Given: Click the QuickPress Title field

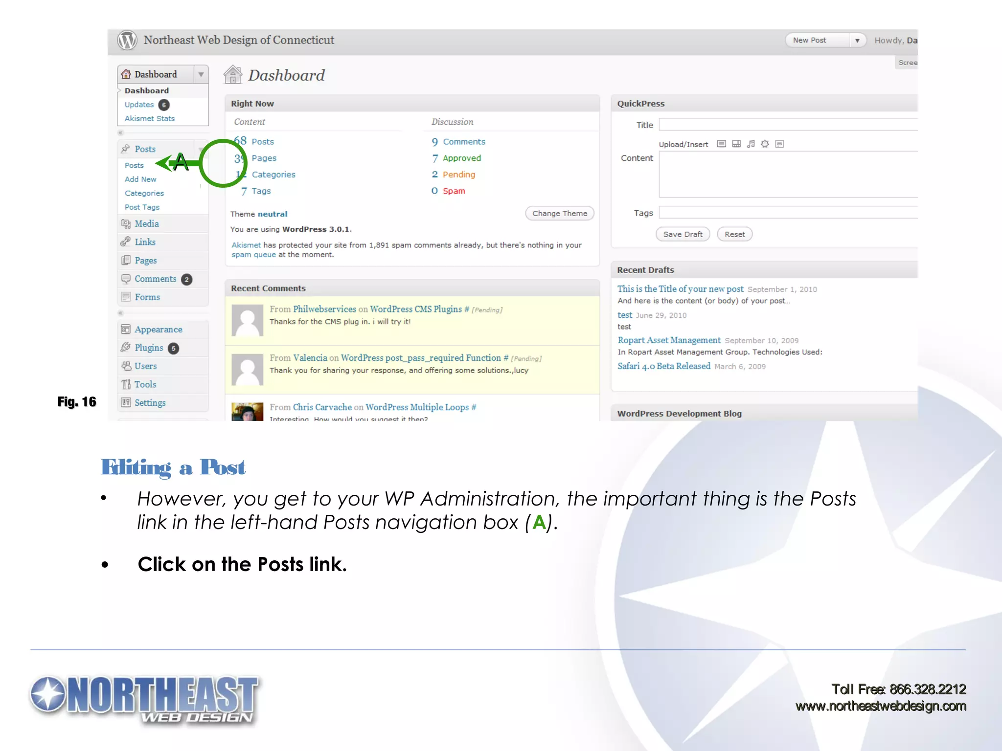Looking at the screenshot, I should 788,124.
